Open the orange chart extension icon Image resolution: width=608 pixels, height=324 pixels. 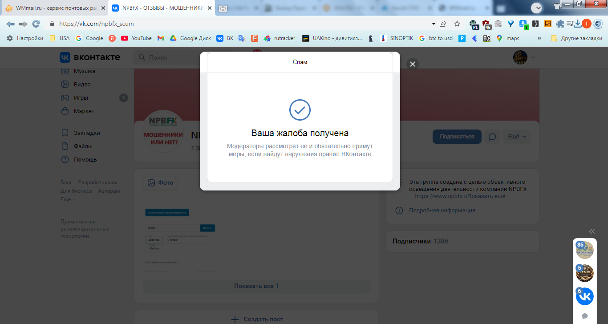[548, 24]
